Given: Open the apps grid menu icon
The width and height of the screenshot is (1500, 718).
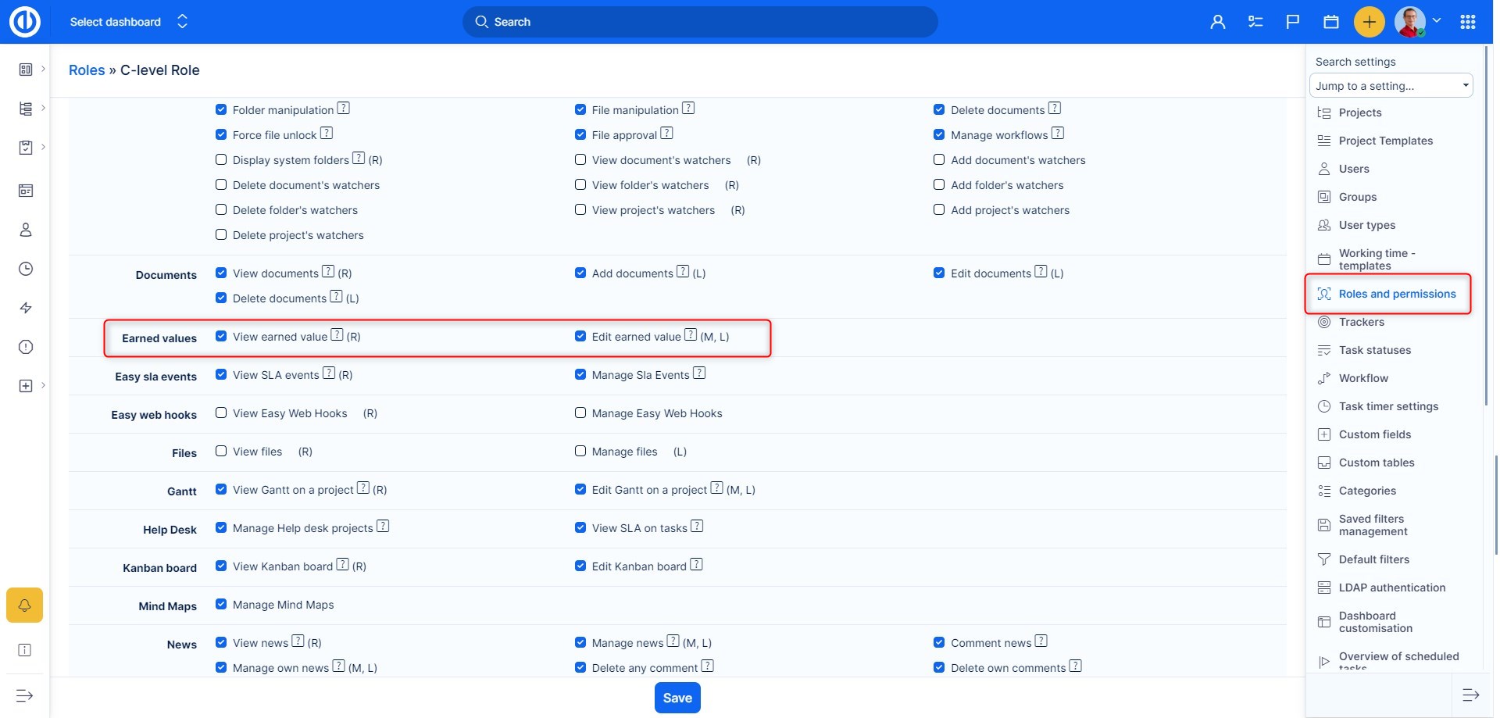Looking at the screenshot, I should tap(1467, 22).
